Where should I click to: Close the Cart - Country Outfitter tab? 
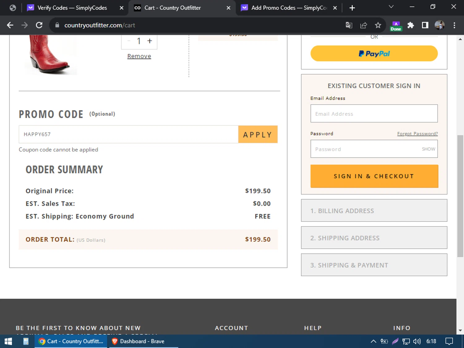point(229,8)
